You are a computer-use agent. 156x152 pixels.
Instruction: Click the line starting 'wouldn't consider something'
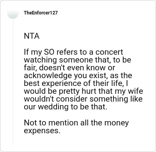[83, 99]
